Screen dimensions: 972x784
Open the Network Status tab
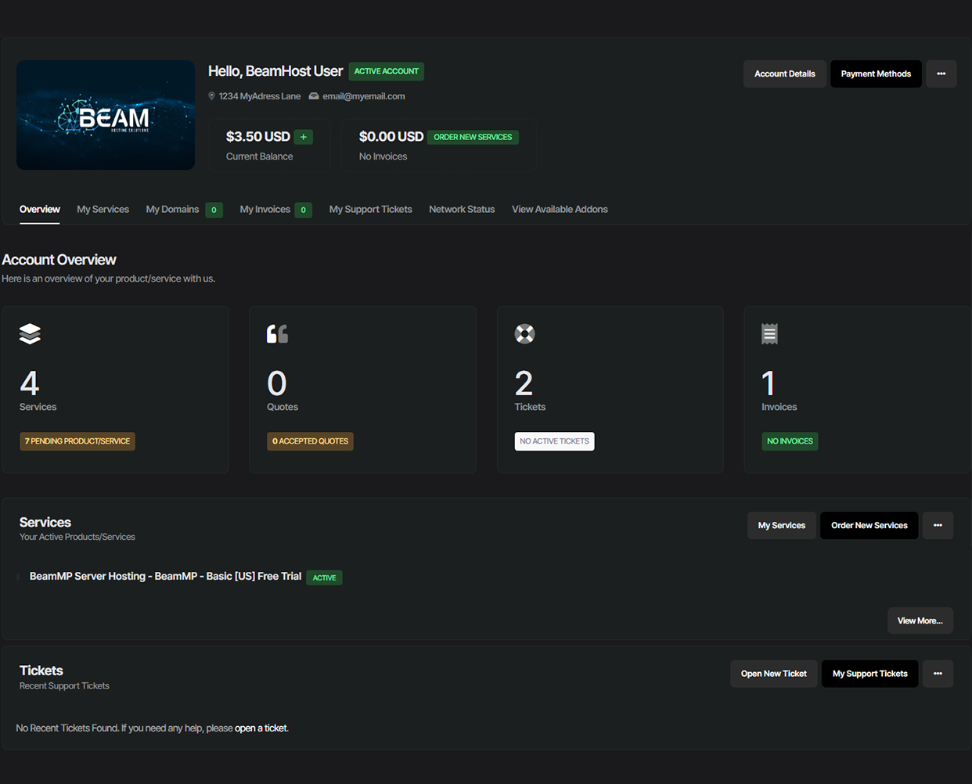pos(462,209)
